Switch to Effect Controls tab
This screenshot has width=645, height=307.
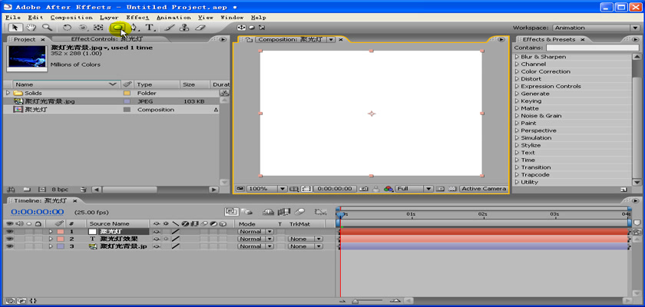(x=107, y=39)
